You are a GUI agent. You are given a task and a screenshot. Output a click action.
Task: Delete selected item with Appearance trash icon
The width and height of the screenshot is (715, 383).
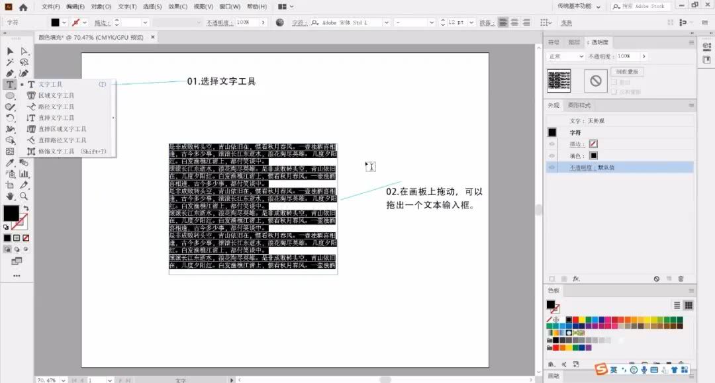(681, 279)
